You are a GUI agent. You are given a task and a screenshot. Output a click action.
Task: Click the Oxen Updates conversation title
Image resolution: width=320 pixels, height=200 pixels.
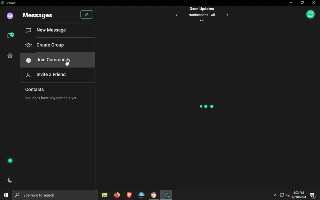tap(201, 9)
